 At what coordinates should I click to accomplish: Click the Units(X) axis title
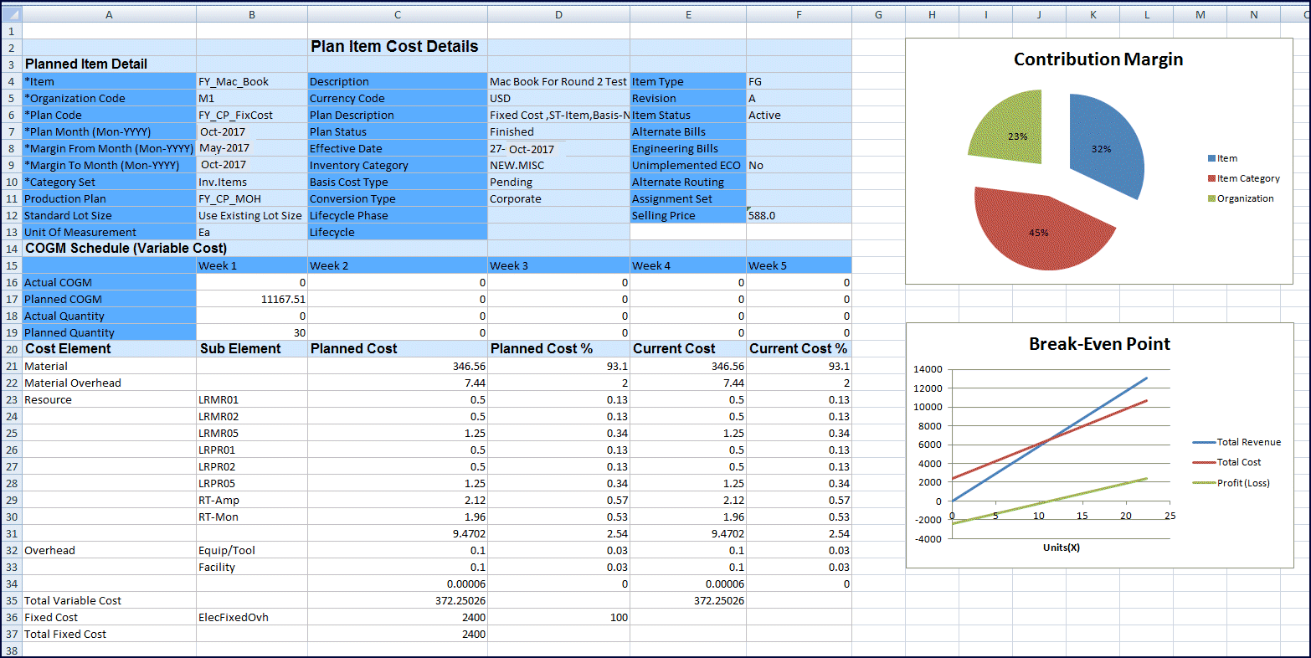tap(1062, 547)
